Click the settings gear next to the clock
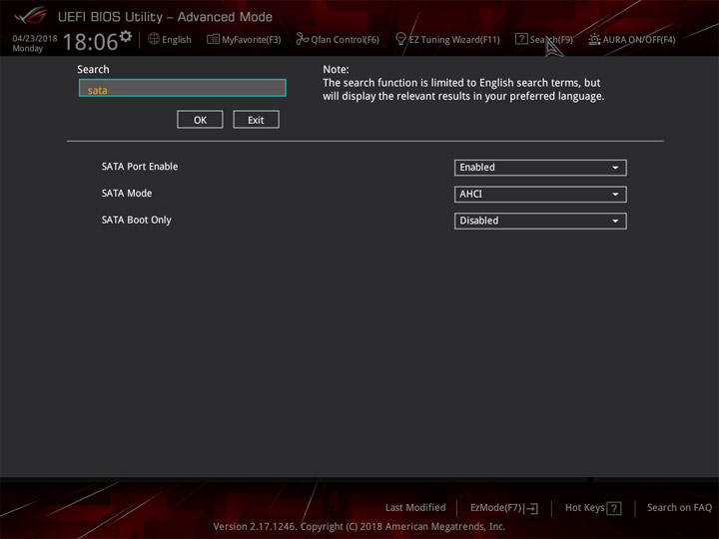 click(125, 37)
